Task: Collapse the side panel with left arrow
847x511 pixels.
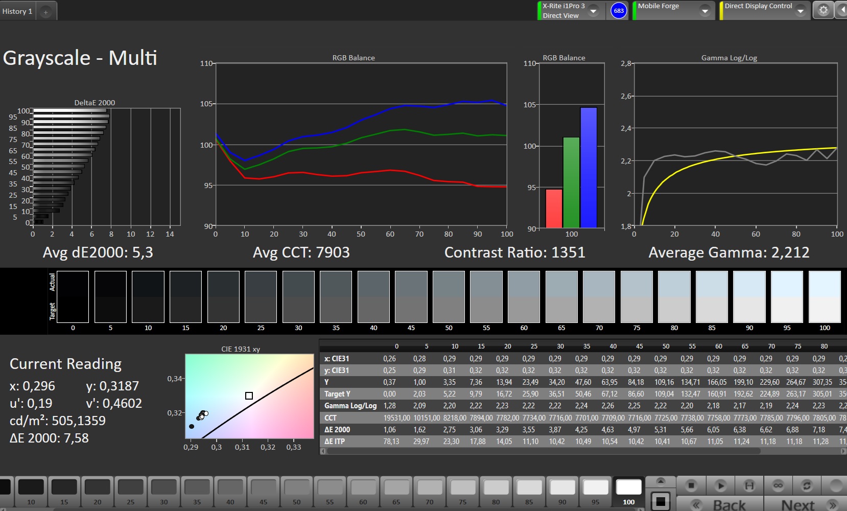Action: (841, 10)
